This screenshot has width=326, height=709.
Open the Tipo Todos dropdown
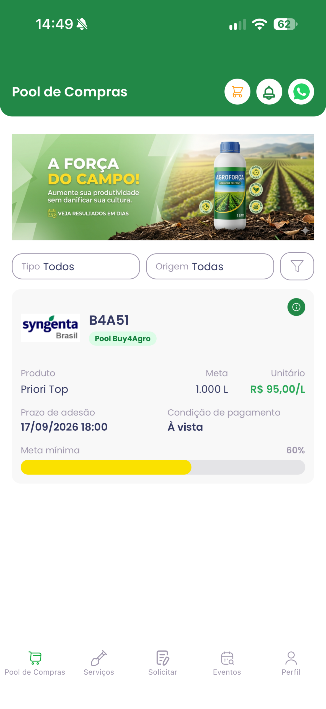76,266
